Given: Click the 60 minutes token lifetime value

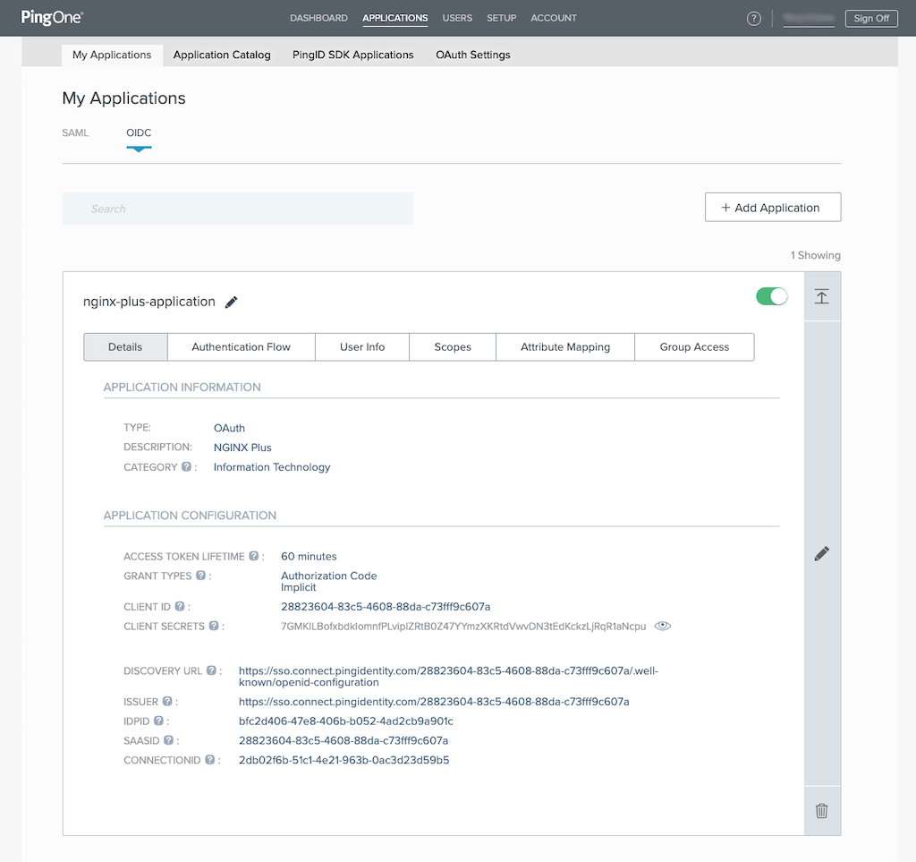Looking at the screenshot, I should click(x=309, y=557).
